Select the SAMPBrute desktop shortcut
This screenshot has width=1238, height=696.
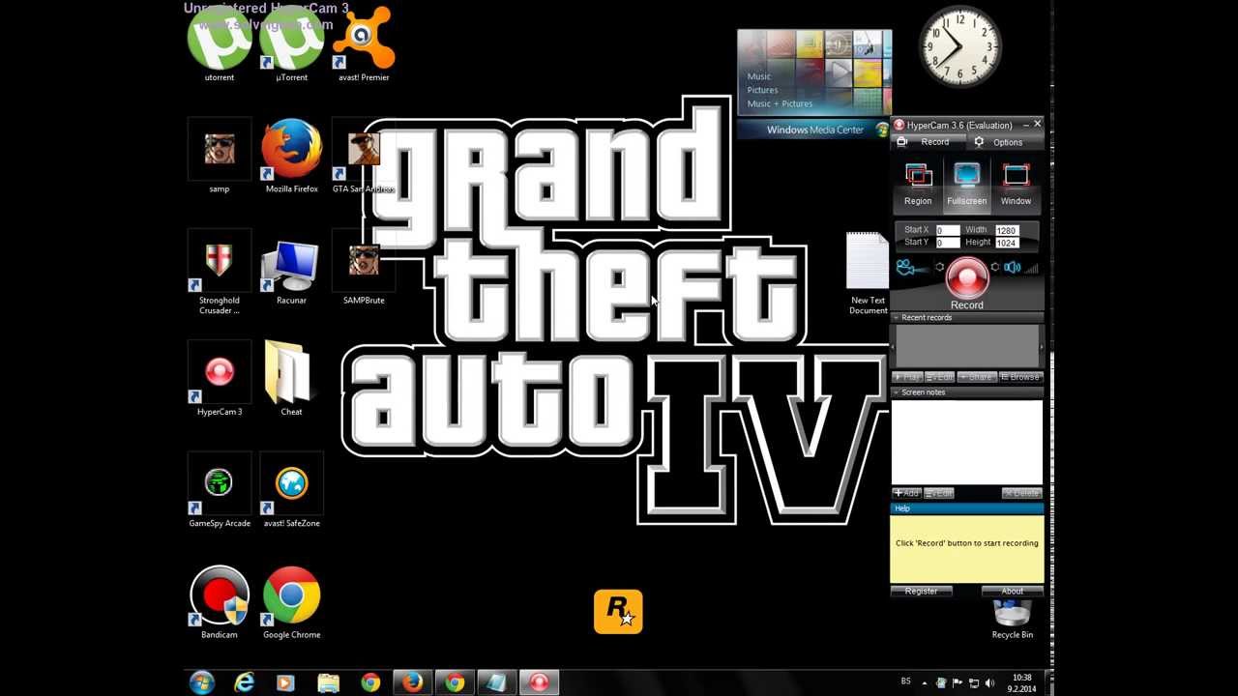click(364, 267)
